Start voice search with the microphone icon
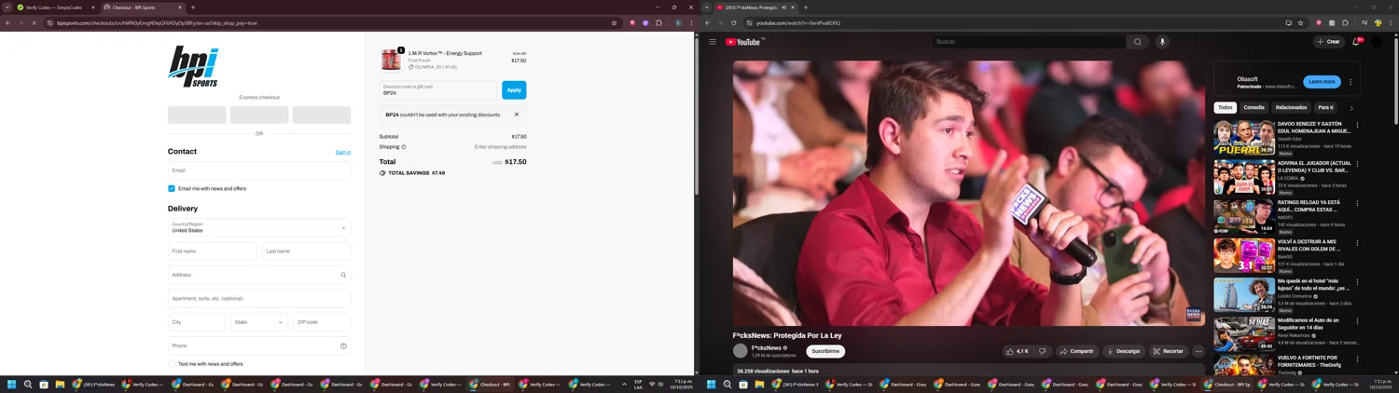The image size is (1399, 393). [x=1162, y=42]
